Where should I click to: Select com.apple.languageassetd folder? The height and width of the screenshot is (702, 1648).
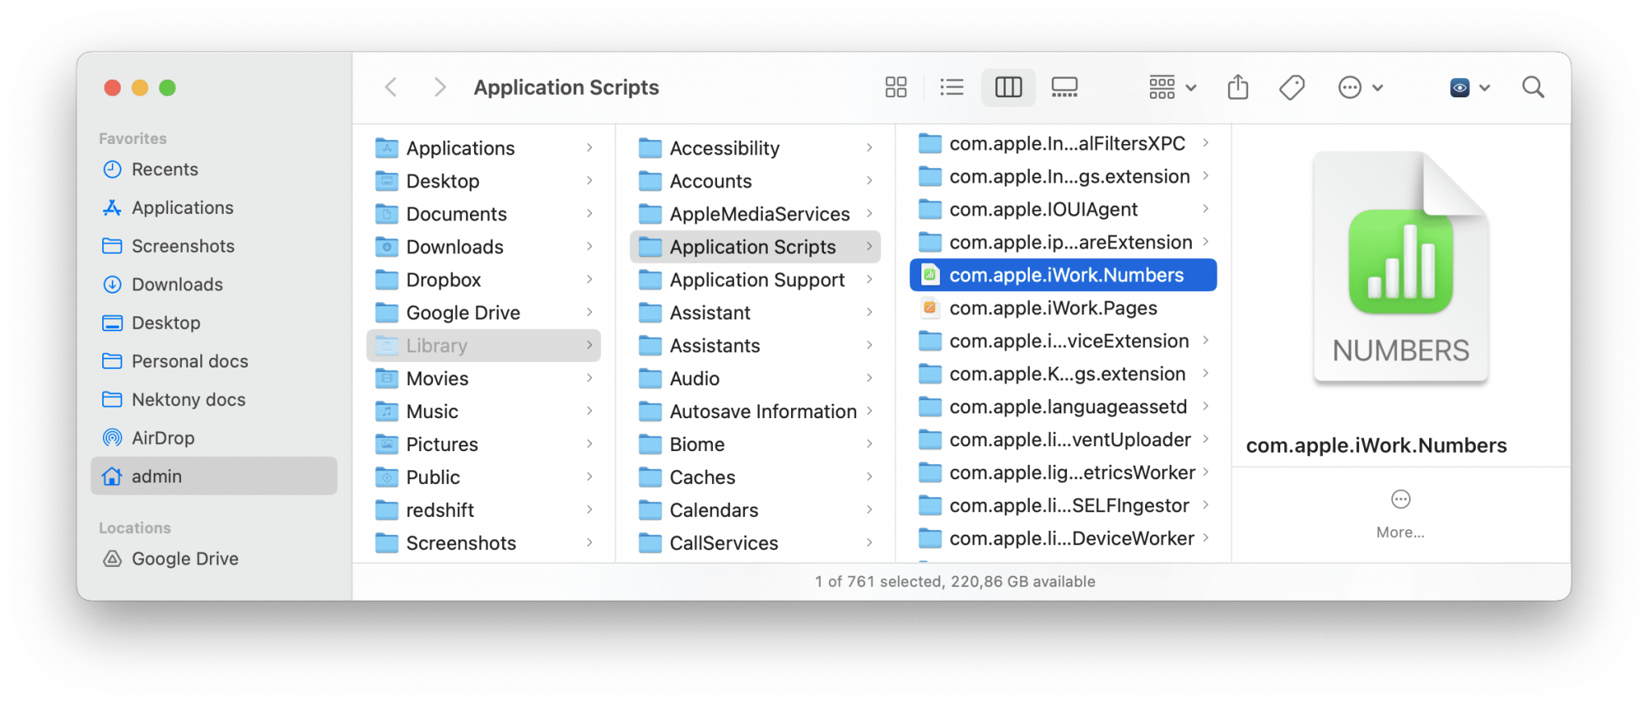[1063, 407]
